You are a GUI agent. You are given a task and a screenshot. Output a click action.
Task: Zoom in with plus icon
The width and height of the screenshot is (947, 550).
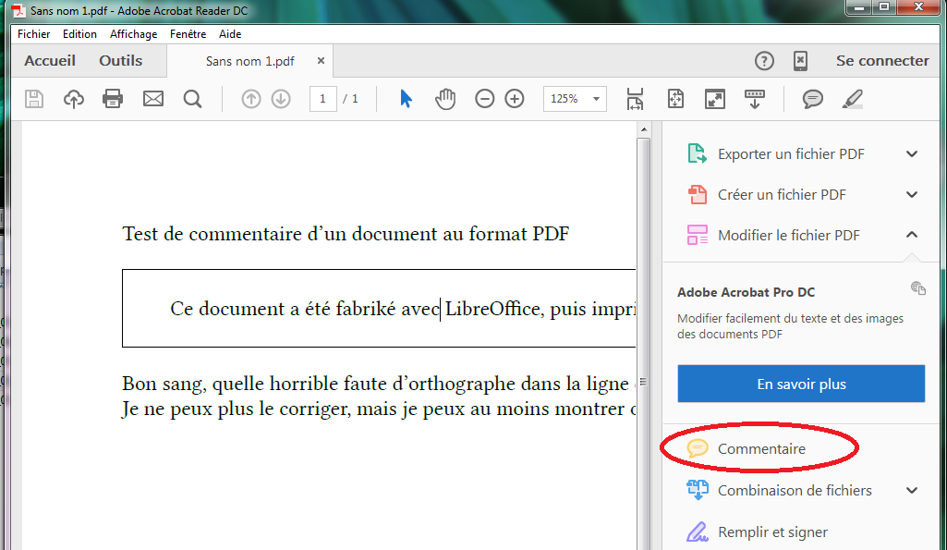(x=515, y=99)
